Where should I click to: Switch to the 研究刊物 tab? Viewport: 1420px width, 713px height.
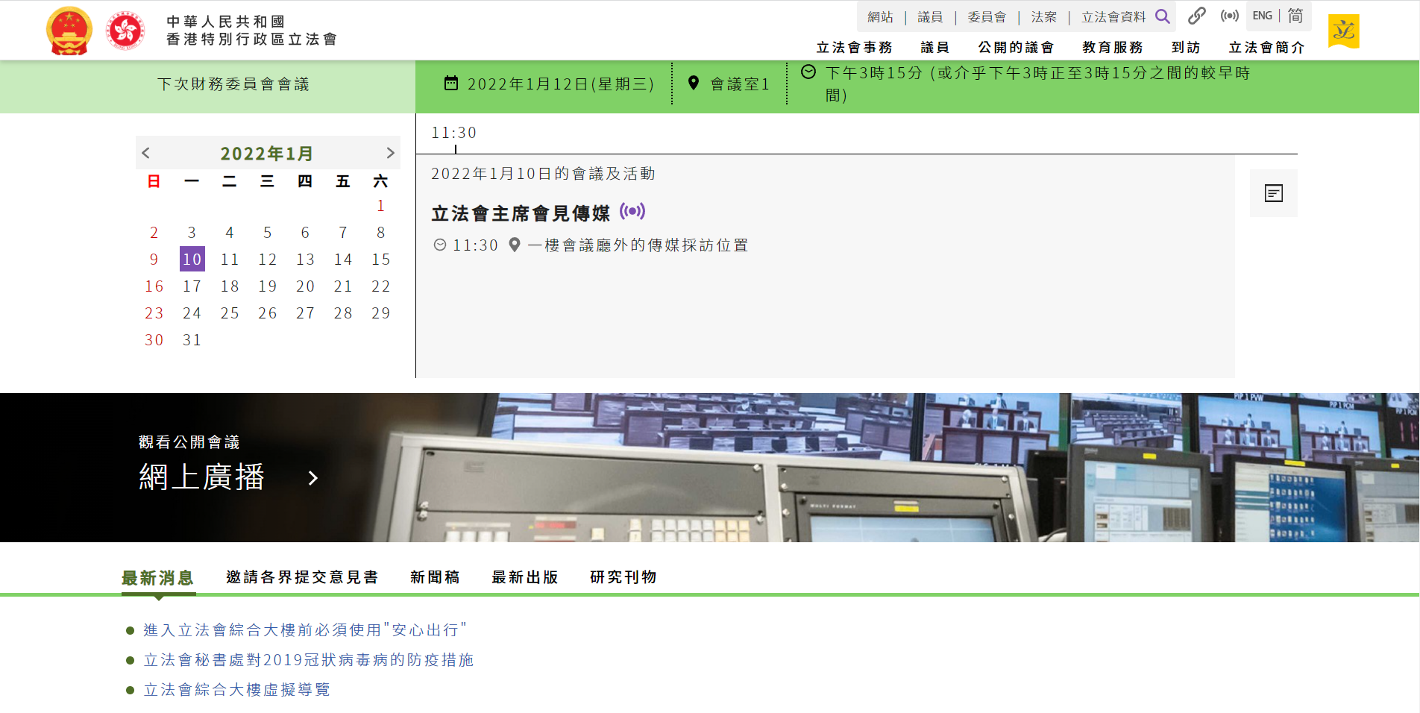[623, 577]
